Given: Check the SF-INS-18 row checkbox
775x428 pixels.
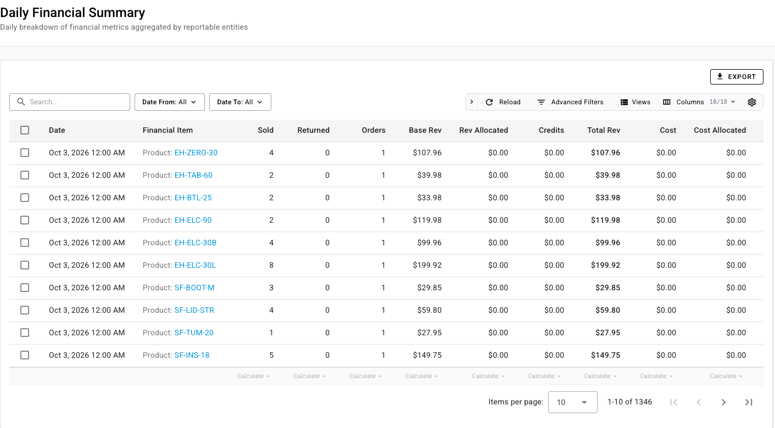Looking at the screenshot, I should [x=25, y=355].
